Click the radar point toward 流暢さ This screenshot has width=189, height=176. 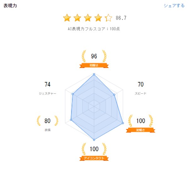122,123
